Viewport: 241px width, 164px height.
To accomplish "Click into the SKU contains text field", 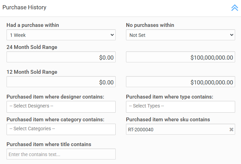I will (175, 130).
